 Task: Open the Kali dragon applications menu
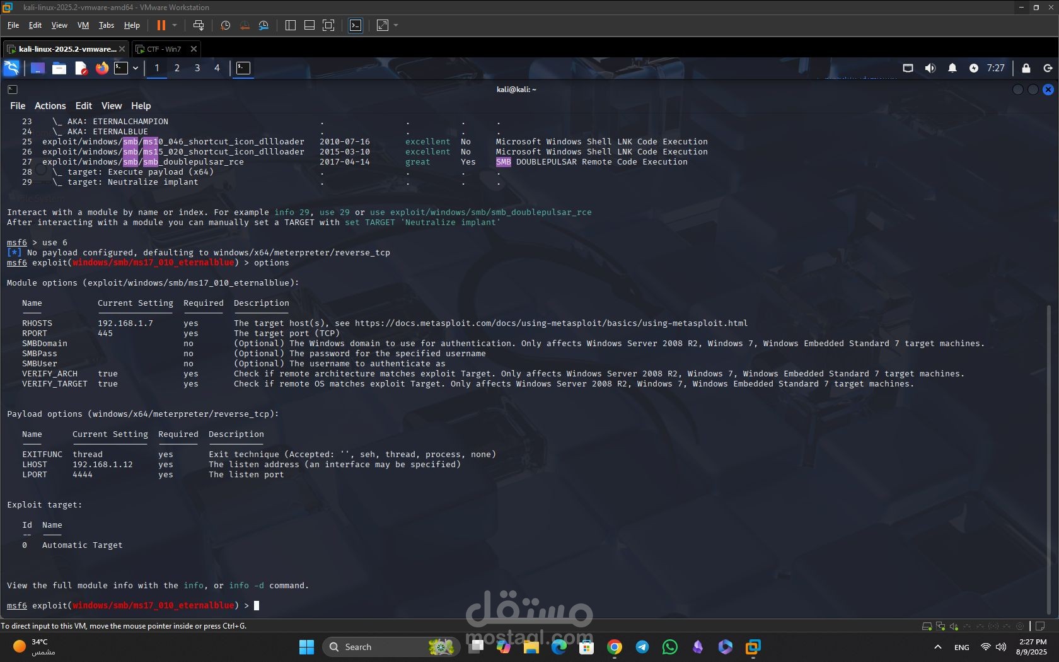click(11, 68)
